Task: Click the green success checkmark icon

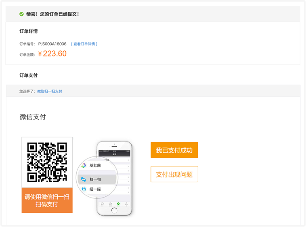Action: click(x=21, y=14)
